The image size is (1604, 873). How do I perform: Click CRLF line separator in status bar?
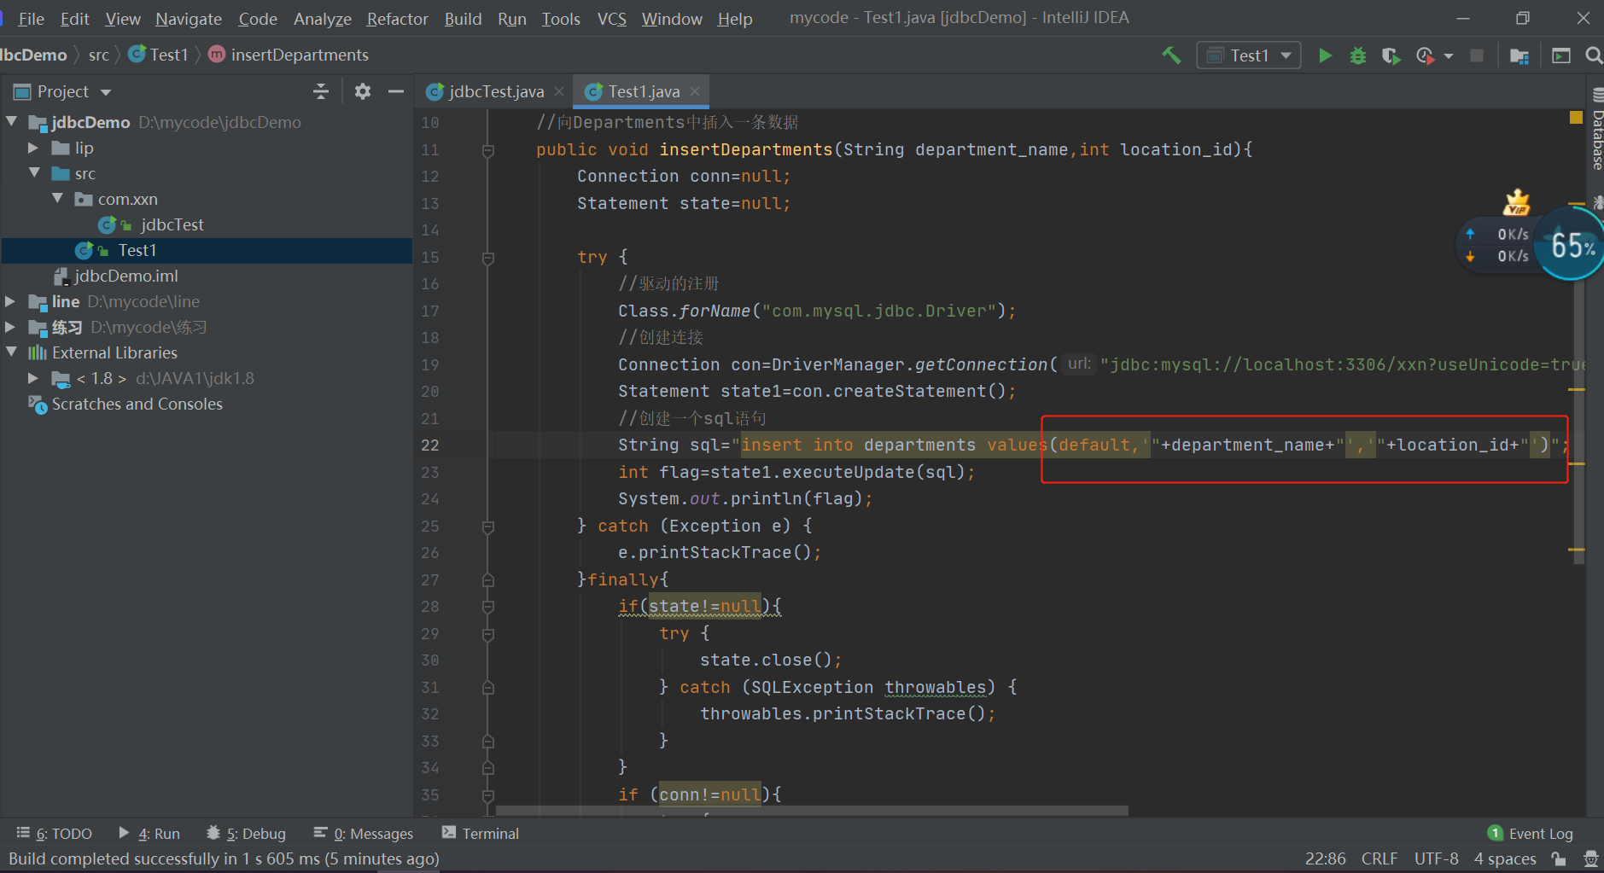tap(1379, 858)
